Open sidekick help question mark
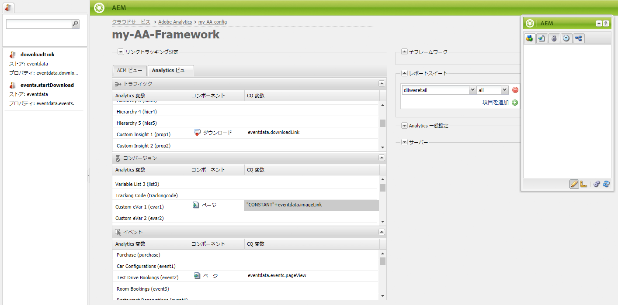Screen dimensions: 618x305 coord(606,24)
